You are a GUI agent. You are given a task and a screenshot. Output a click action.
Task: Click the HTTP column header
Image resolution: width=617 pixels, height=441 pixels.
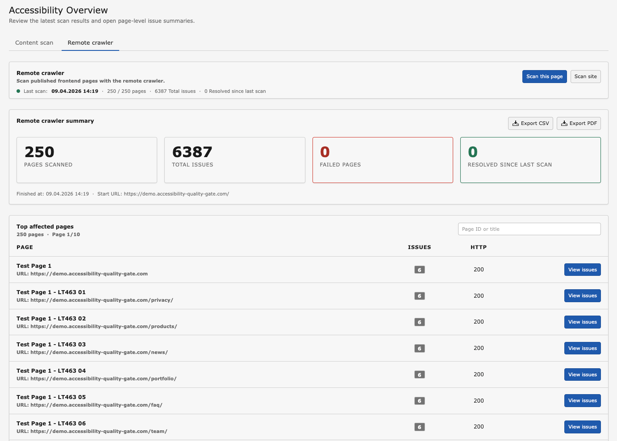(479, 247)
